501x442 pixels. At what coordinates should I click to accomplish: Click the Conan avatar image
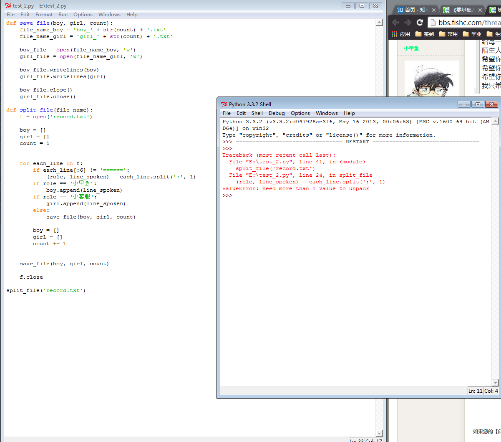coord(431,80)
